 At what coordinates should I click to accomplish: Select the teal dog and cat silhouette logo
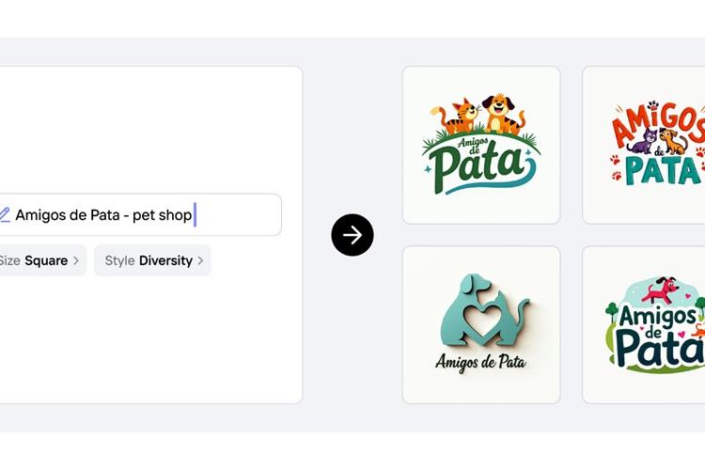coord(481,324)
